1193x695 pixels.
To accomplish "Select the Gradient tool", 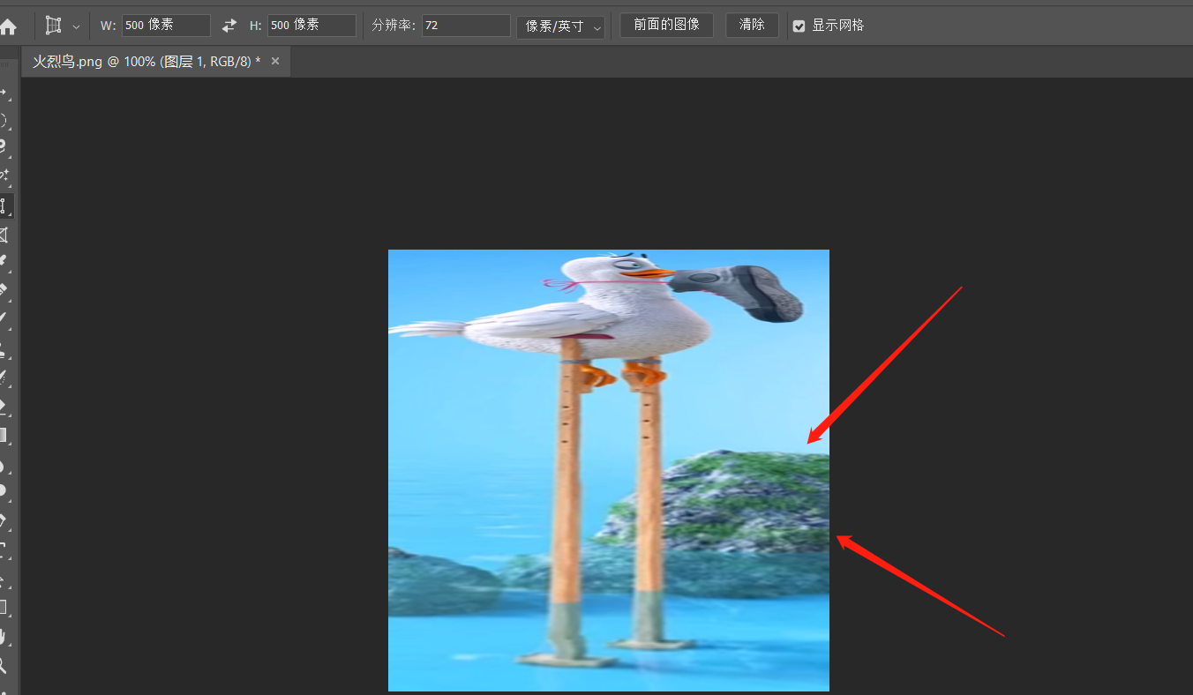I will coord(4,434).
